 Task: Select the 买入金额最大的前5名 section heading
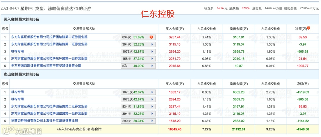(x=21, y=19)
